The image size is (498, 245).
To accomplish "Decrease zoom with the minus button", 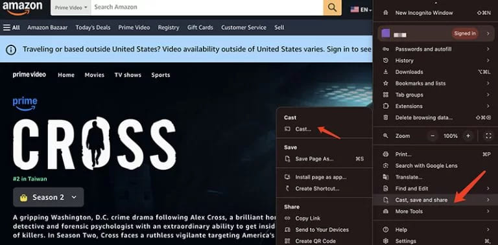I will pos(433,136).
